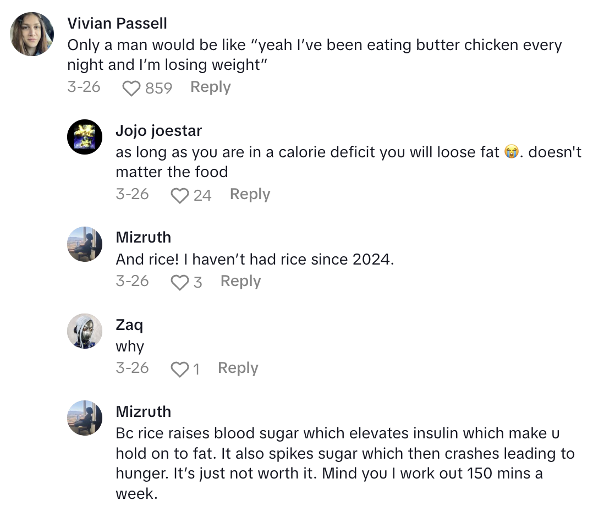Click Mizruth username above rice comment
Screen dimensions: 604x506
[143, 237]
